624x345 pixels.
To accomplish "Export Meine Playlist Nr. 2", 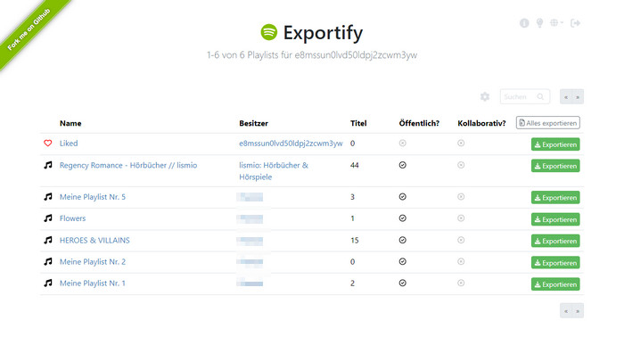I will pyautogui.click(x=555, y=263).
